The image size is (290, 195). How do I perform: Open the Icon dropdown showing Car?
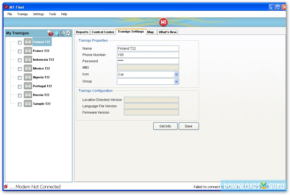click(148, 74)
